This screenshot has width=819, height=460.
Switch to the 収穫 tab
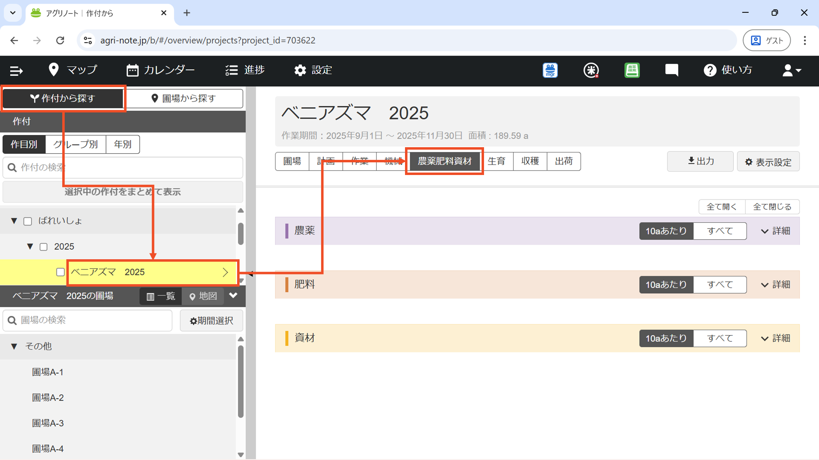coord(530,161)
